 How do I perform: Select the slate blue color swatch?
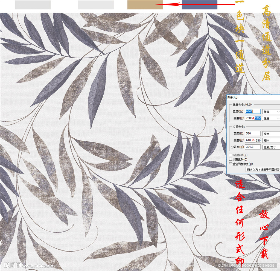[x=199, y=5]
